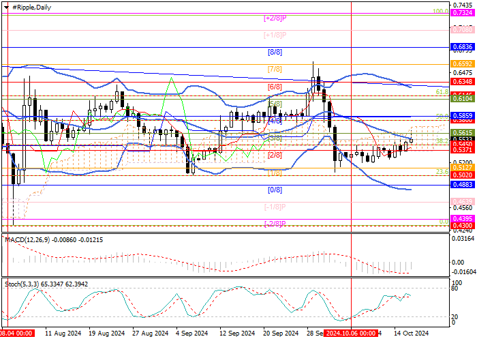This screenshot has width=477, height=341.
Task: Click the red 0.6348 price tag
Action: tap(463, 82)
